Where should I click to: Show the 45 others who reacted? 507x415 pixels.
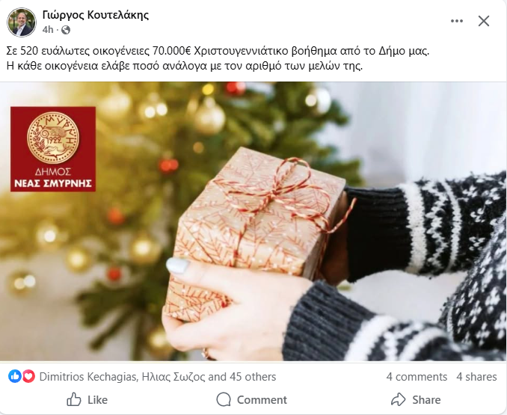(253, 377)
